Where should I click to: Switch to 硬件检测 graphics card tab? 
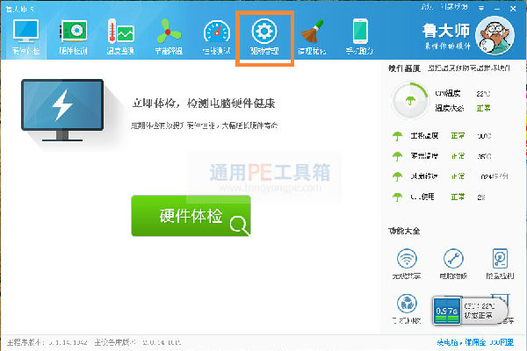point(73,37)
